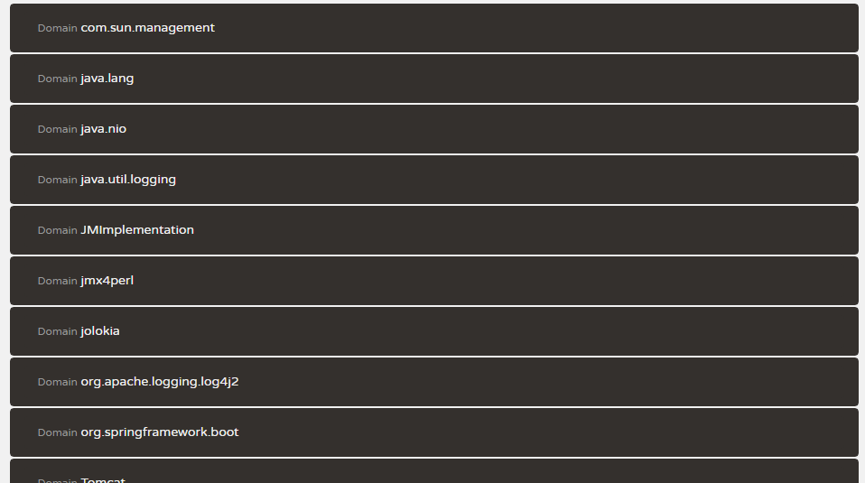Select the 'Domain' label next to jmx4perl
865x483 pixels.
57,282
